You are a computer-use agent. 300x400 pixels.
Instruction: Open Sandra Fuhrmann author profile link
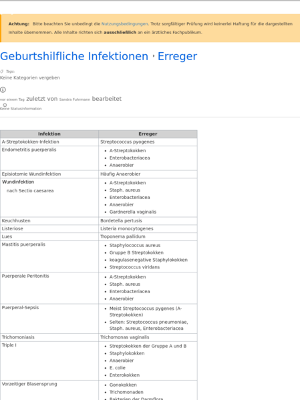pos(75,99)
